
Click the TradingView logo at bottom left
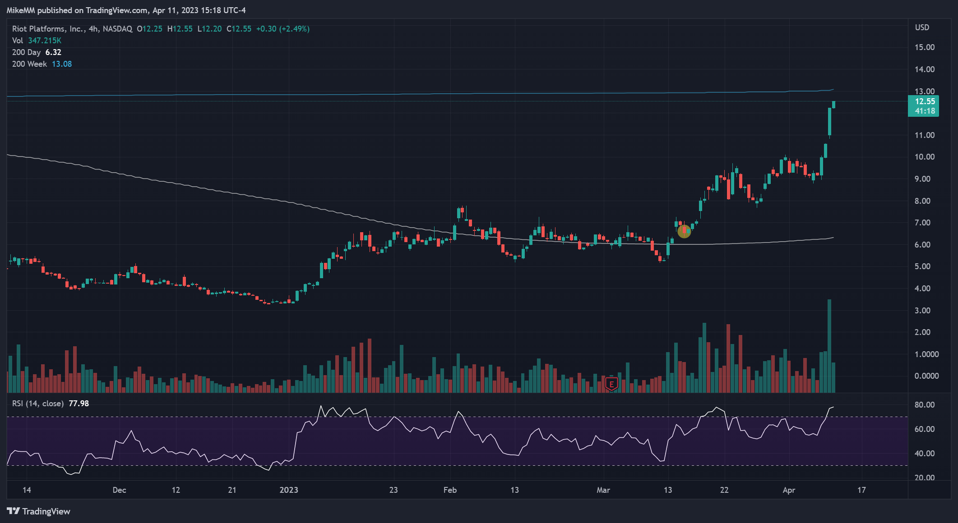click(x=39, y=511)
